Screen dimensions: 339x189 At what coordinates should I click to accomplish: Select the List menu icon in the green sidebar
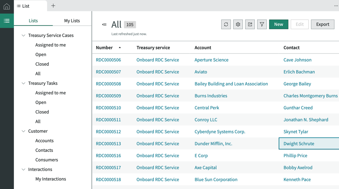point(7,21)
